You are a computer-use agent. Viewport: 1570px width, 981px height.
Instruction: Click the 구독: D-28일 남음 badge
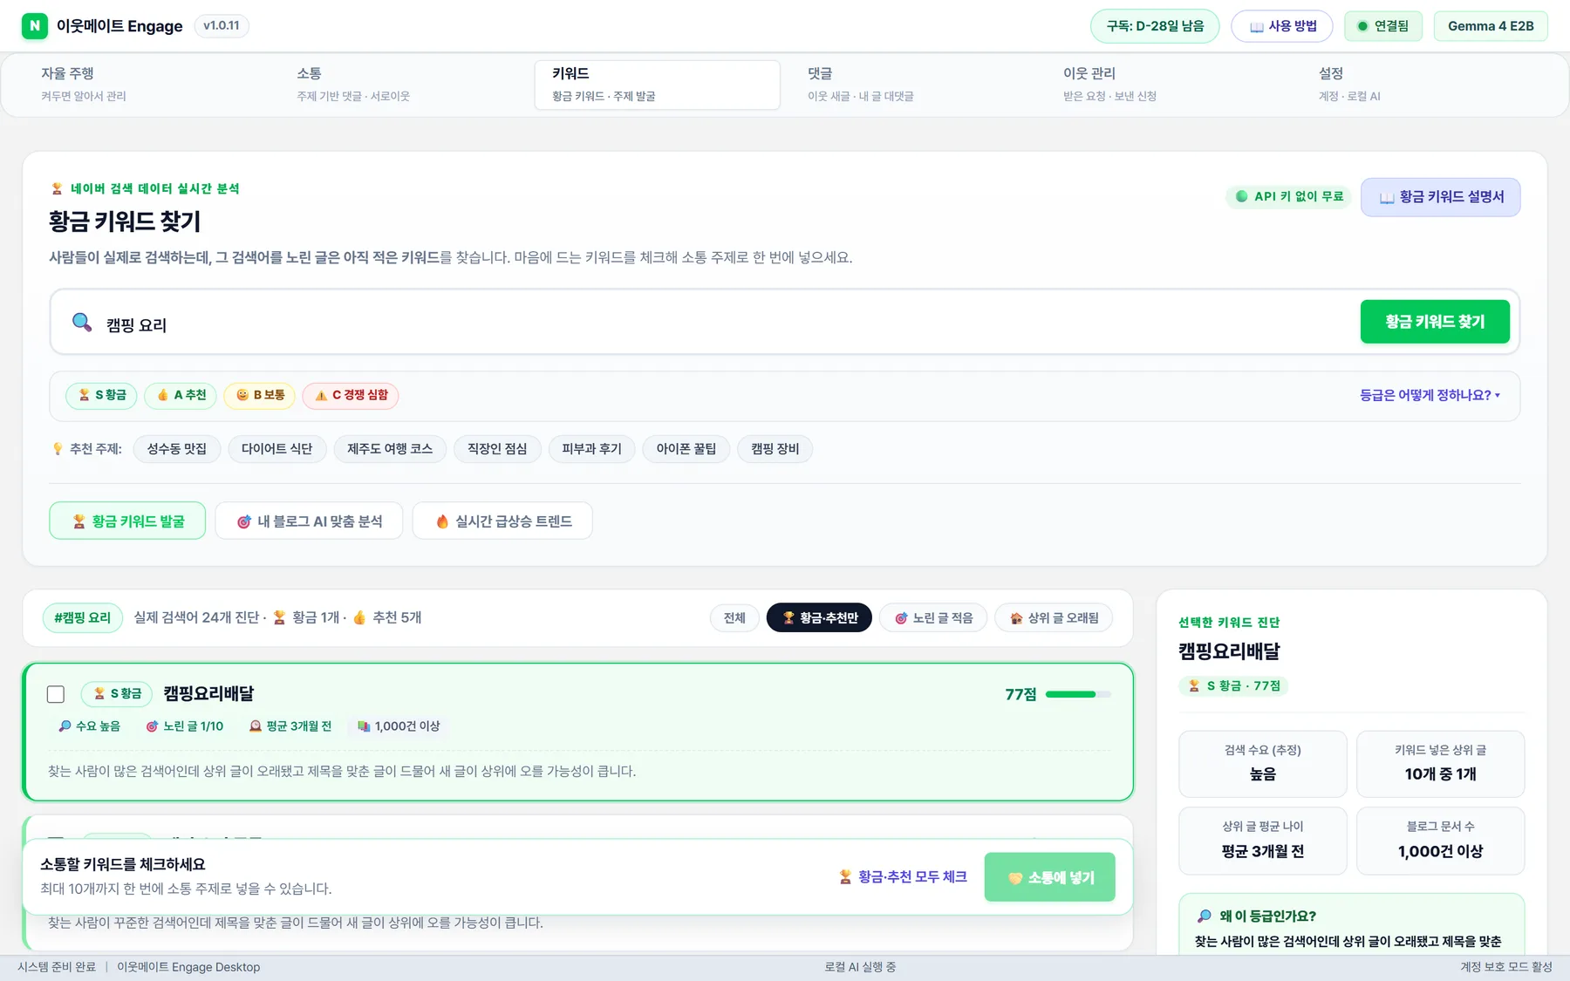click(x=1155, y=26)
